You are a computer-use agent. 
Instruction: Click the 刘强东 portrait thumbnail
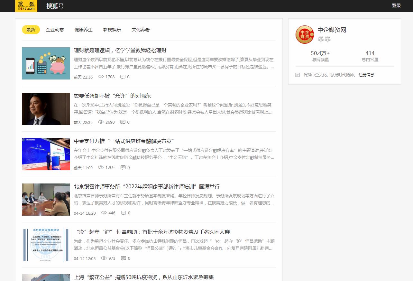pyautogui.click(x=46, y=109)
